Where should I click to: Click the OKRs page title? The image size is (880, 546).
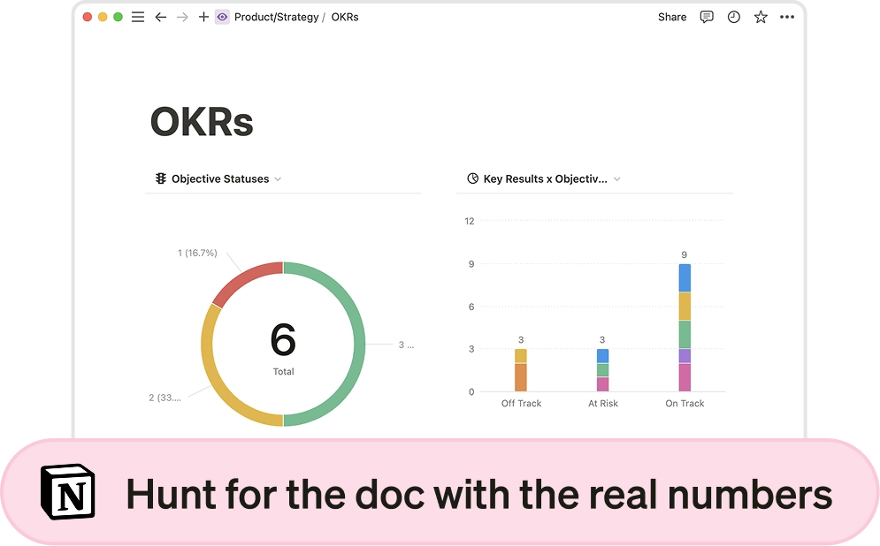[202, 122]
